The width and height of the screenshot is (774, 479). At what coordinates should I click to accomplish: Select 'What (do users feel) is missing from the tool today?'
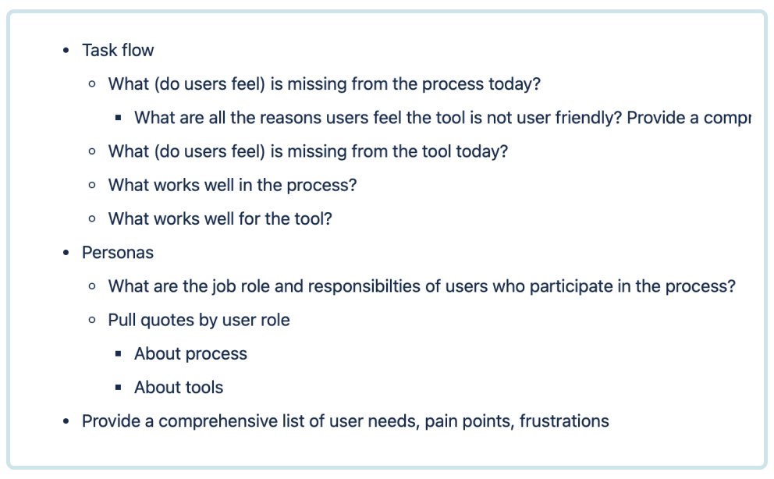(x=308, y=151)
